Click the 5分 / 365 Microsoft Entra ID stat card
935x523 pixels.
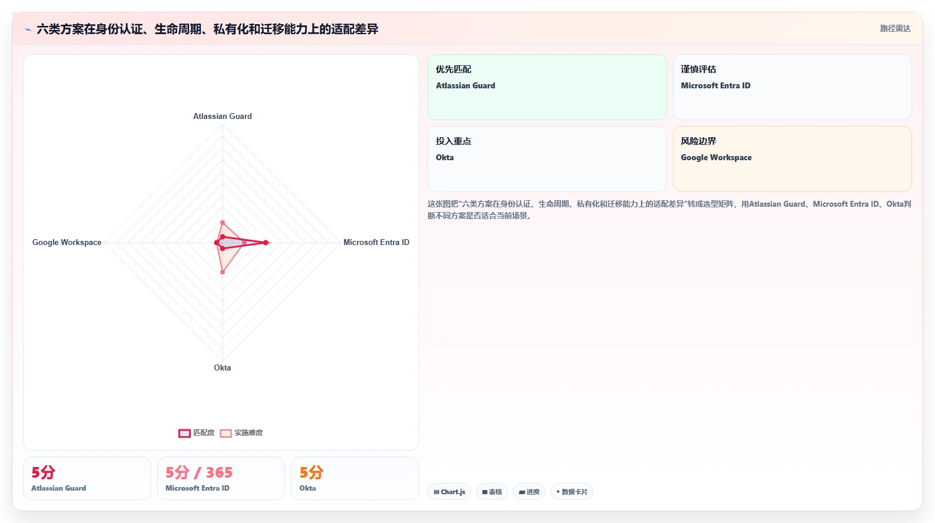(x=221, y=478)
